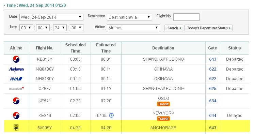Click gate 634 link

213,101
